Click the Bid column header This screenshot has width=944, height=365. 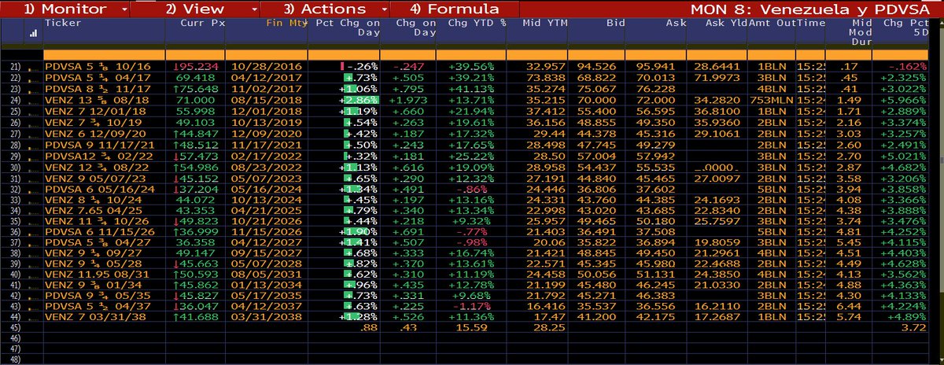[x=616, y=24]
